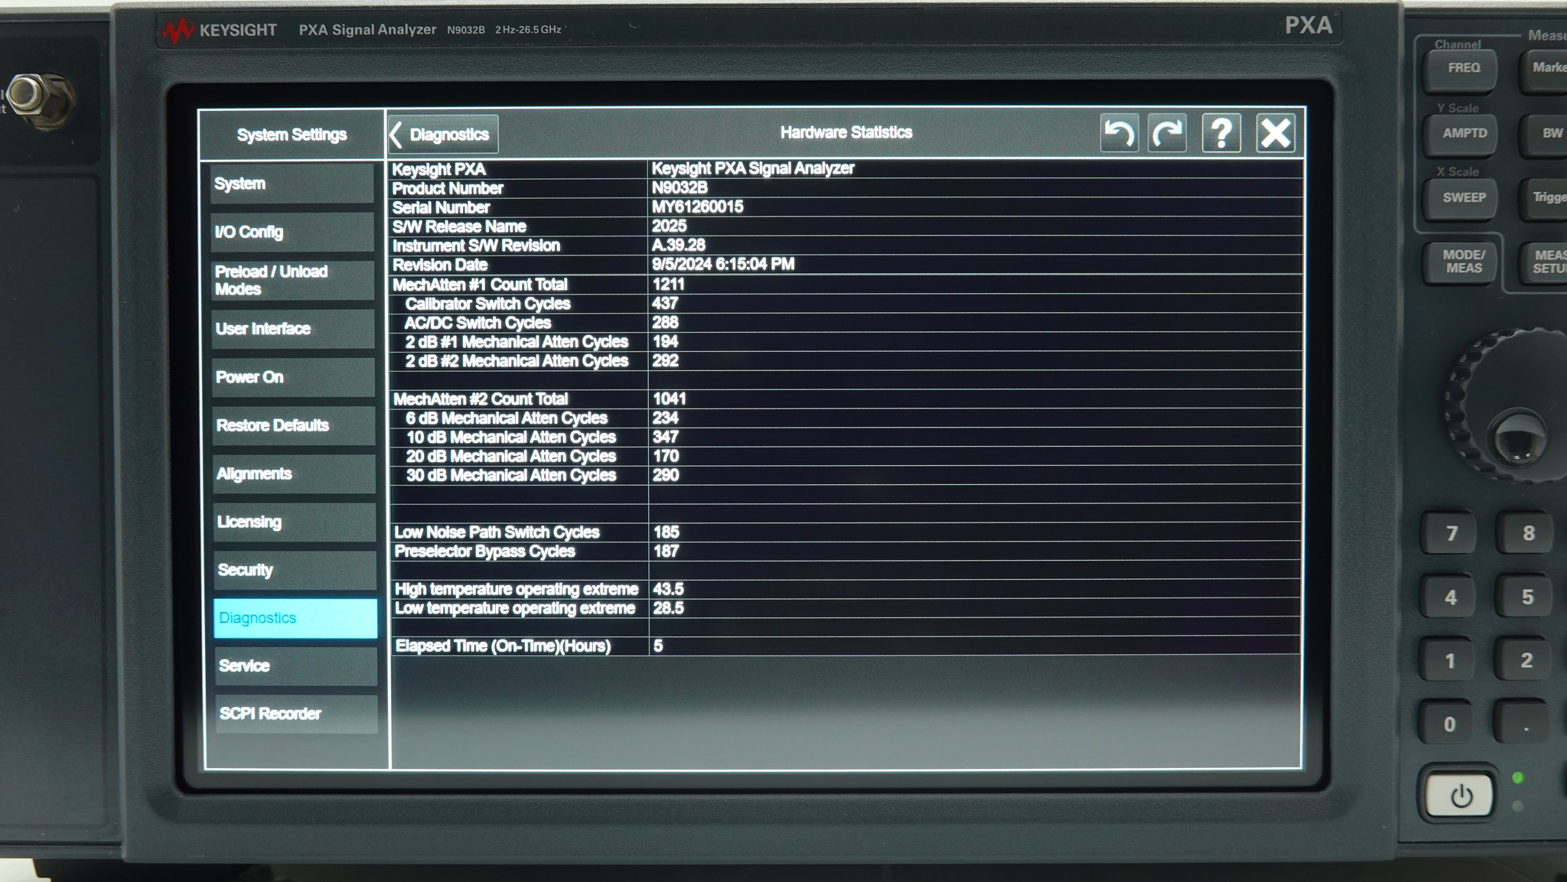Image resolution: width=1567 pixels, height=882 pixels.
Task: Open help with the question mark icon
Action: tap(1221, 134)
